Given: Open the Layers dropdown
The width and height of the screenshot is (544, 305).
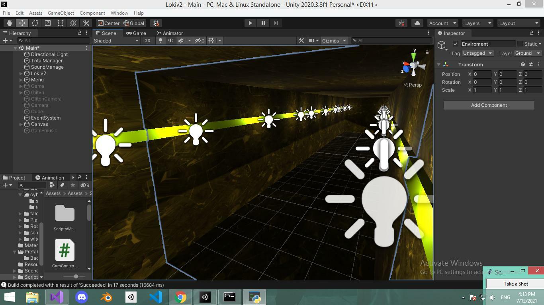Looking at the screenshot, I should pyautogui.click(x=477, y=23).
